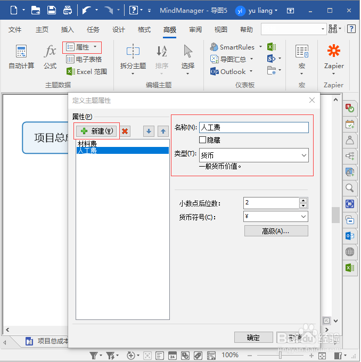Open the File (文件) menu tab
This screenshot has height=362, width=361.
point(15,30)
